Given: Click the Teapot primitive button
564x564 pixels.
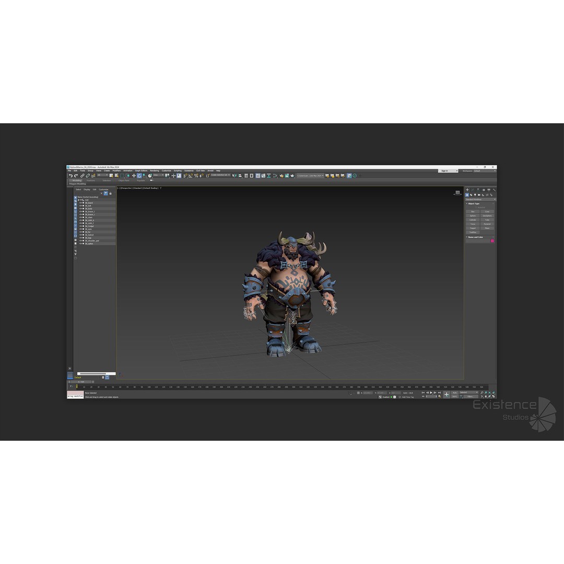Looking at the screenshot, I should click(x=473, y=228).
